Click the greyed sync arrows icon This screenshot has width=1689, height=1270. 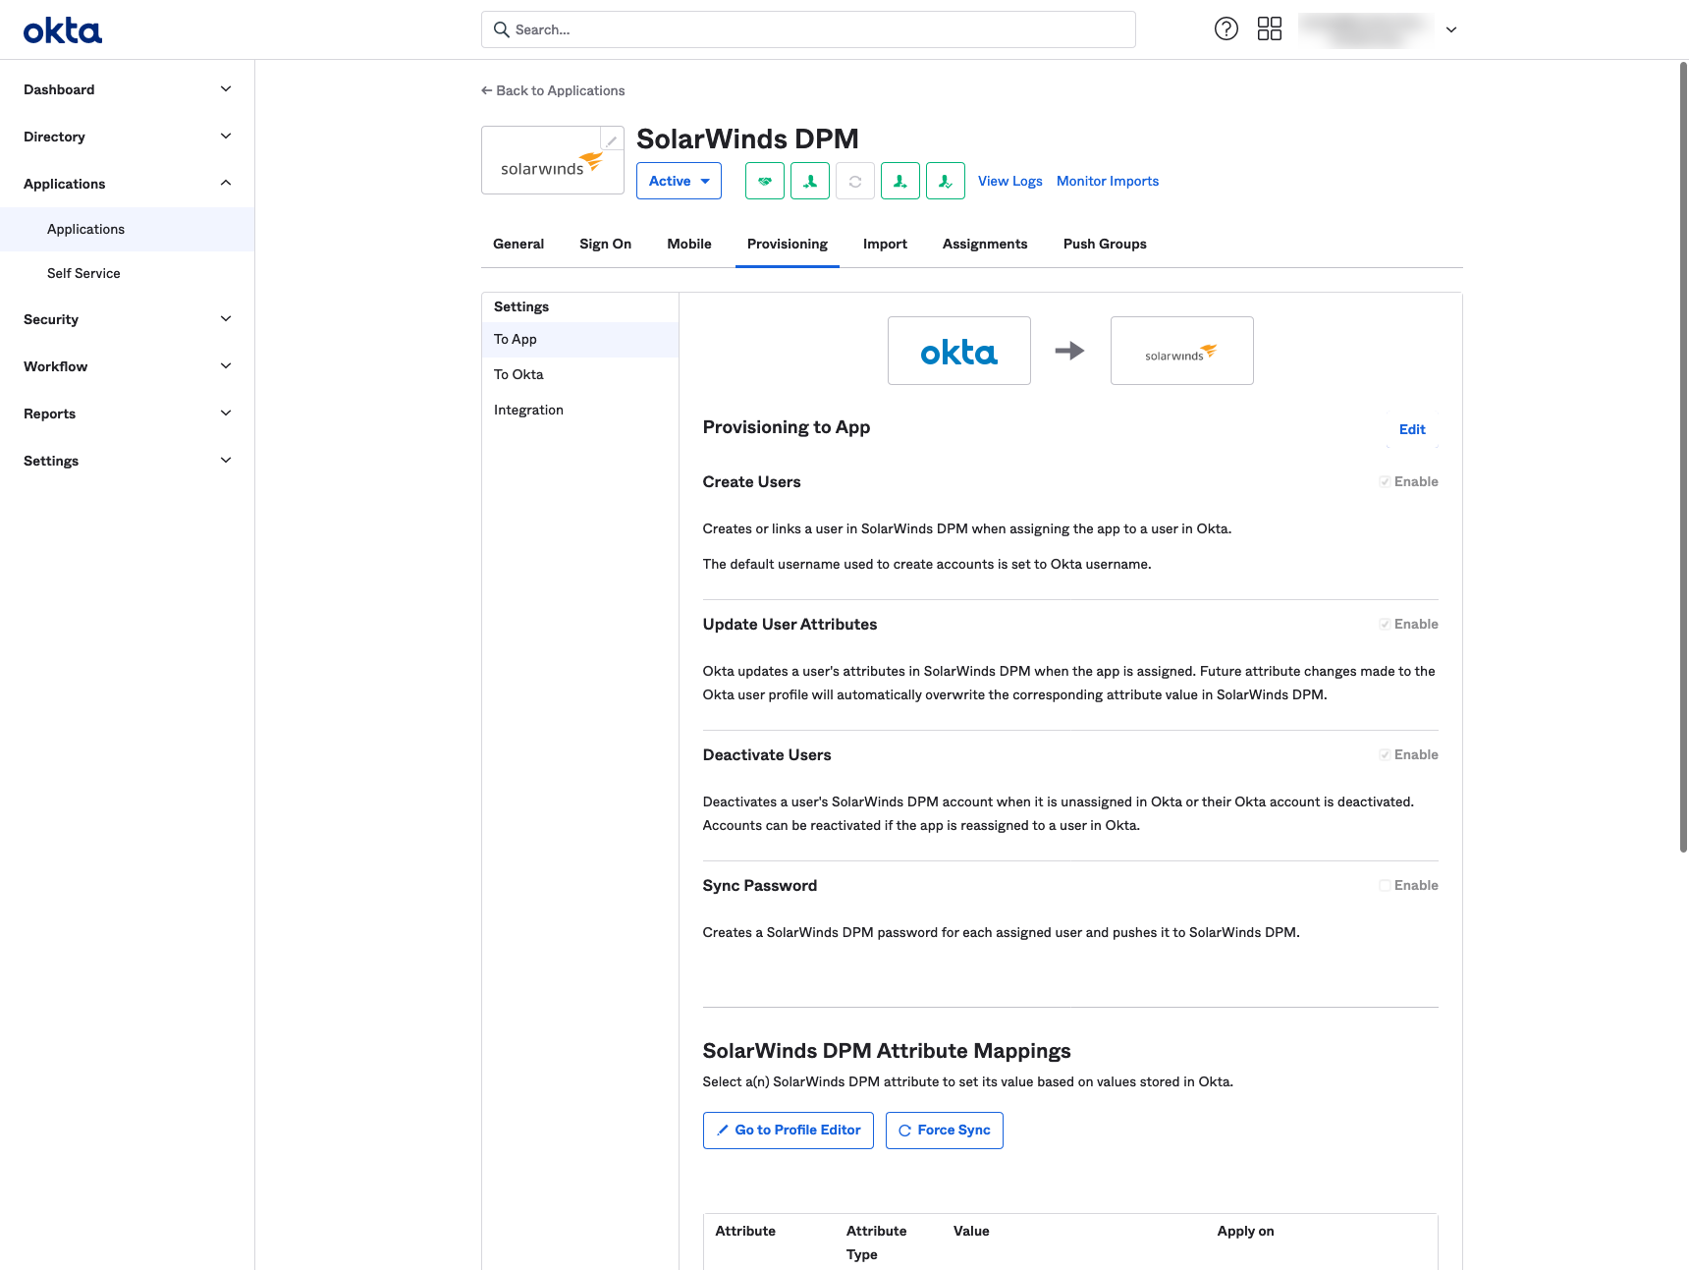click(855, 181)
